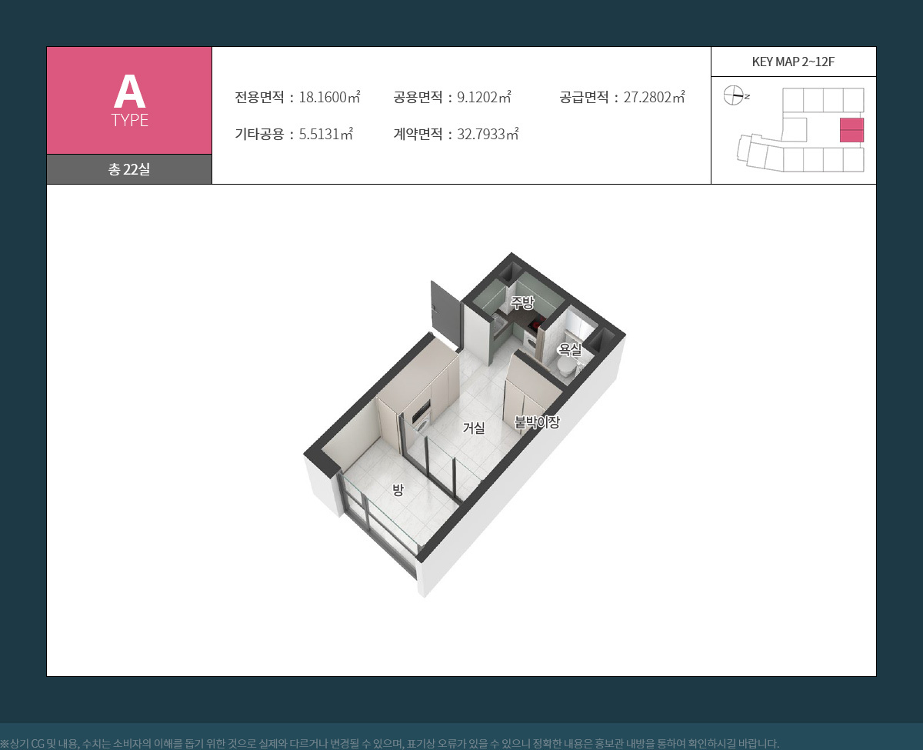923x750 pixels.
Task: Click the 거실 label on floor plan
Action: (x=474, y=428)
